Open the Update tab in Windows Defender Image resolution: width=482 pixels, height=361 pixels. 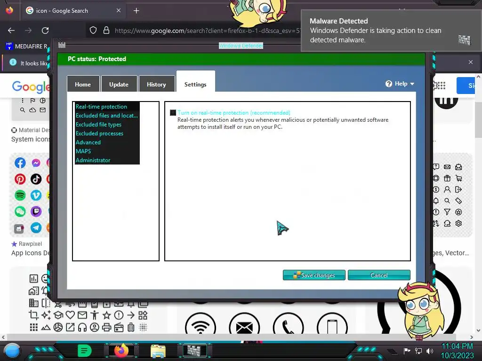tap(119, 84)
